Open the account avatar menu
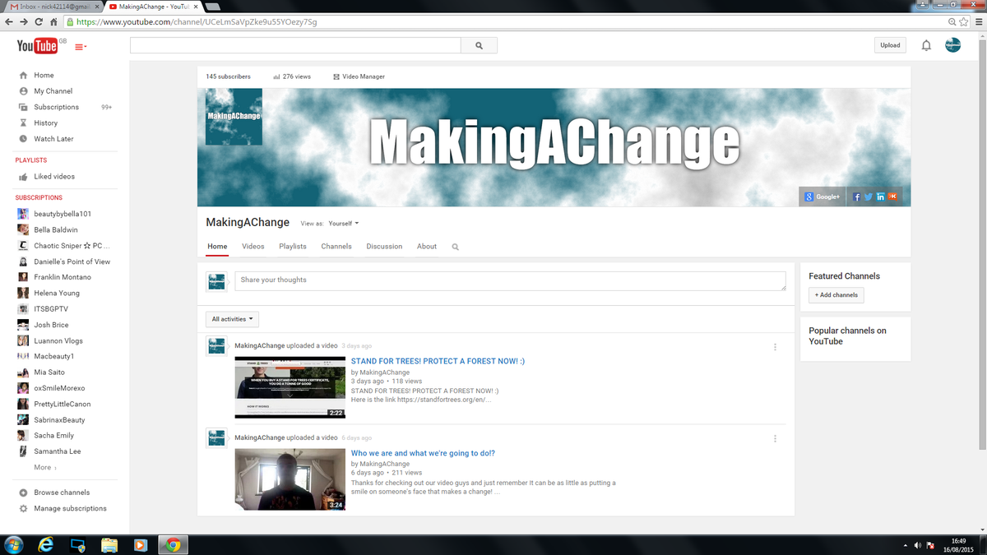Viewport: 987px width, 555px height. [x=952, y=45]
